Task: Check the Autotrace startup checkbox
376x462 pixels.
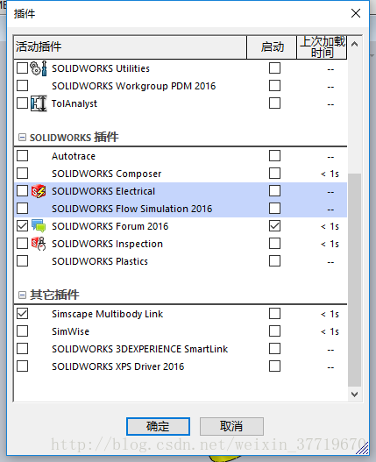Action: coord(274,156)
